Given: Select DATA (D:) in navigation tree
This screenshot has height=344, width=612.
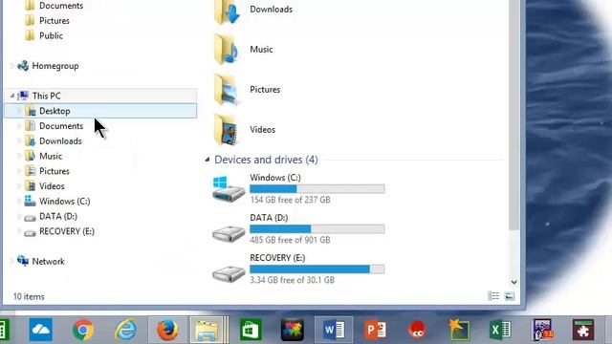Looking at the screenshot, I should point(58,217).
